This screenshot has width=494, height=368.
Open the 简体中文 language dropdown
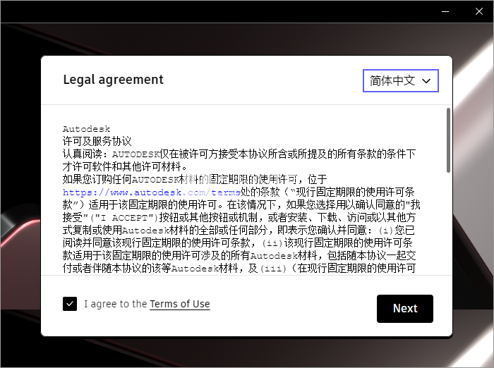400,81
